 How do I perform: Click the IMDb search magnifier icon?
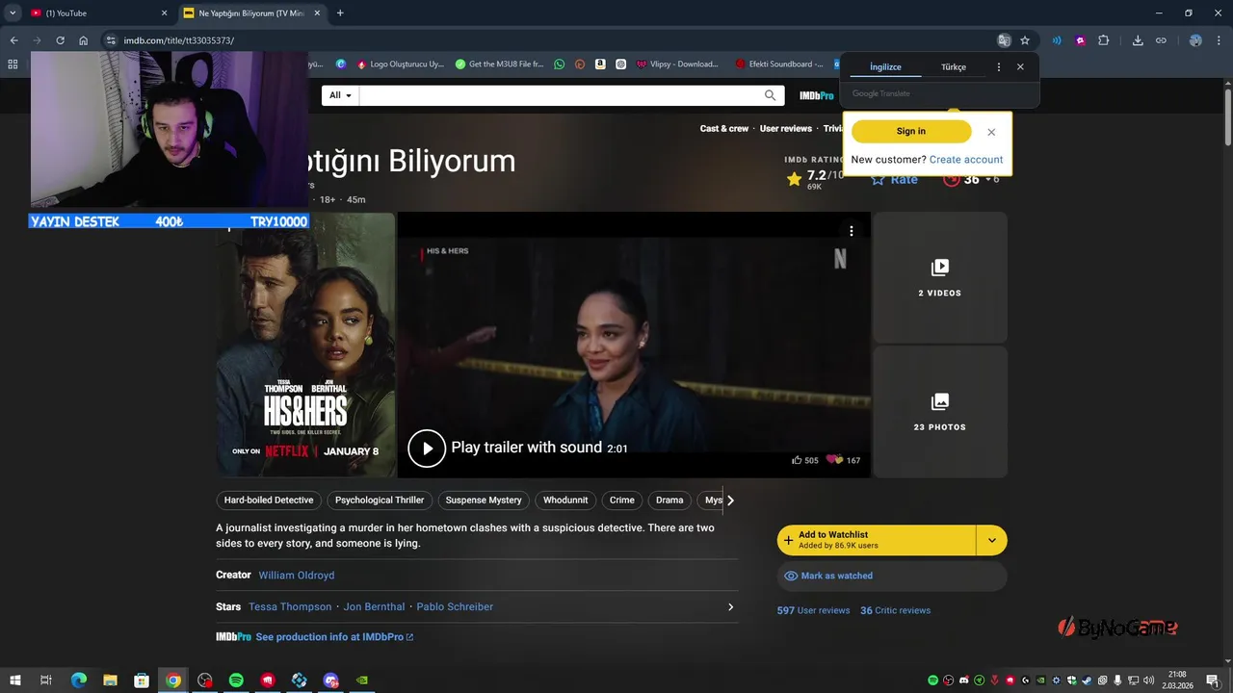[770, 95]
